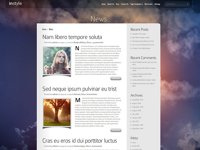Open the Entries RSS link
Image resolution: width=200 pixels, height=150 pixels.
136,146
